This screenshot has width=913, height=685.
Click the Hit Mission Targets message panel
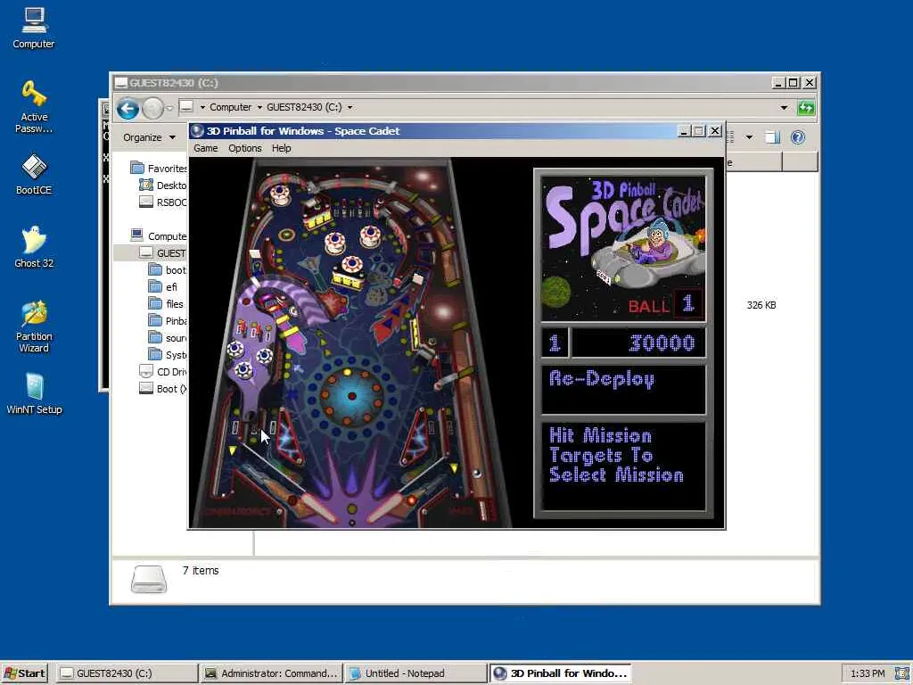(x=623, y=466)
